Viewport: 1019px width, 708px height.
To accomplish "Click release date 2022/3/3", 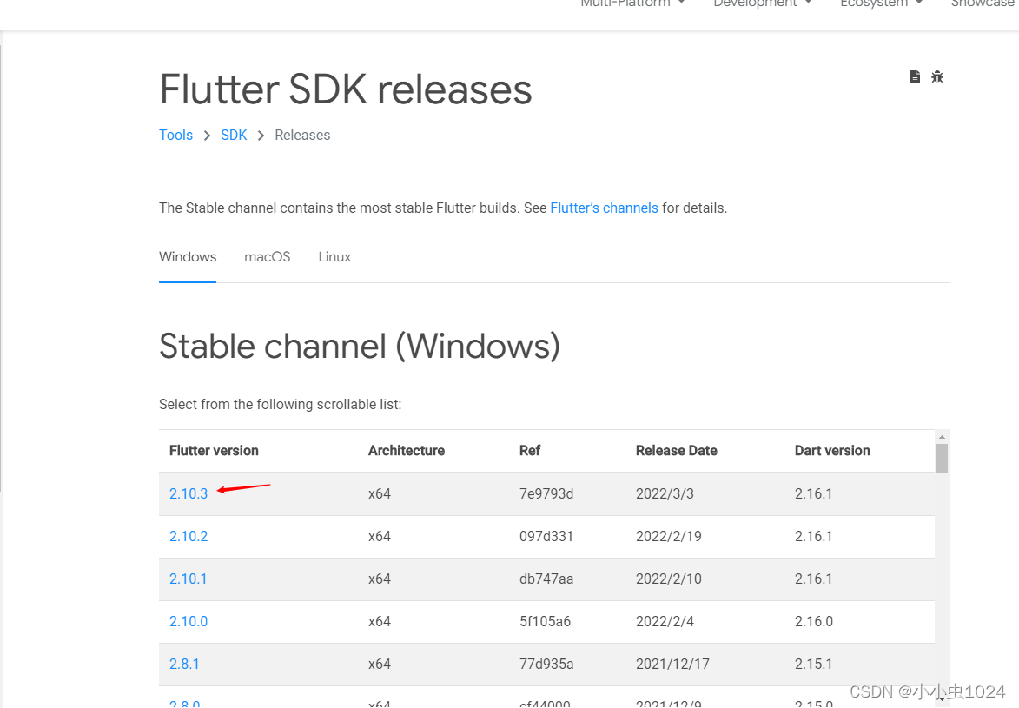I will [665, 494].
